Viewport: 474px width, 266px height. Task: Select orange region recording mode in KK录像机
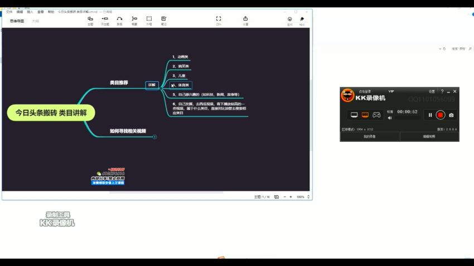[365, 115]
